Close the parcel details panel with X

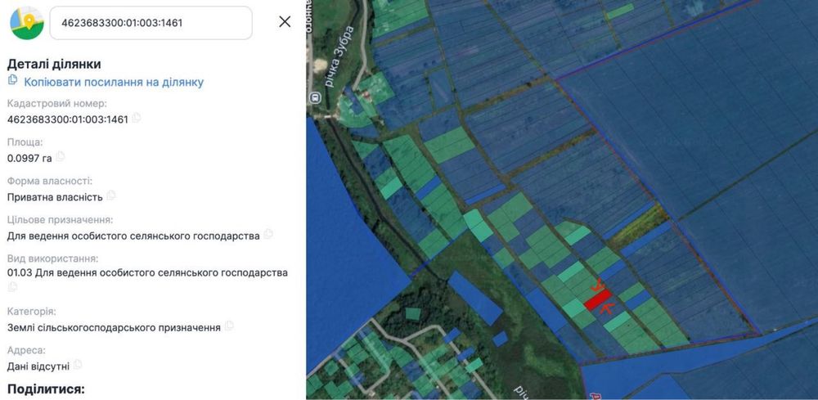285,21
